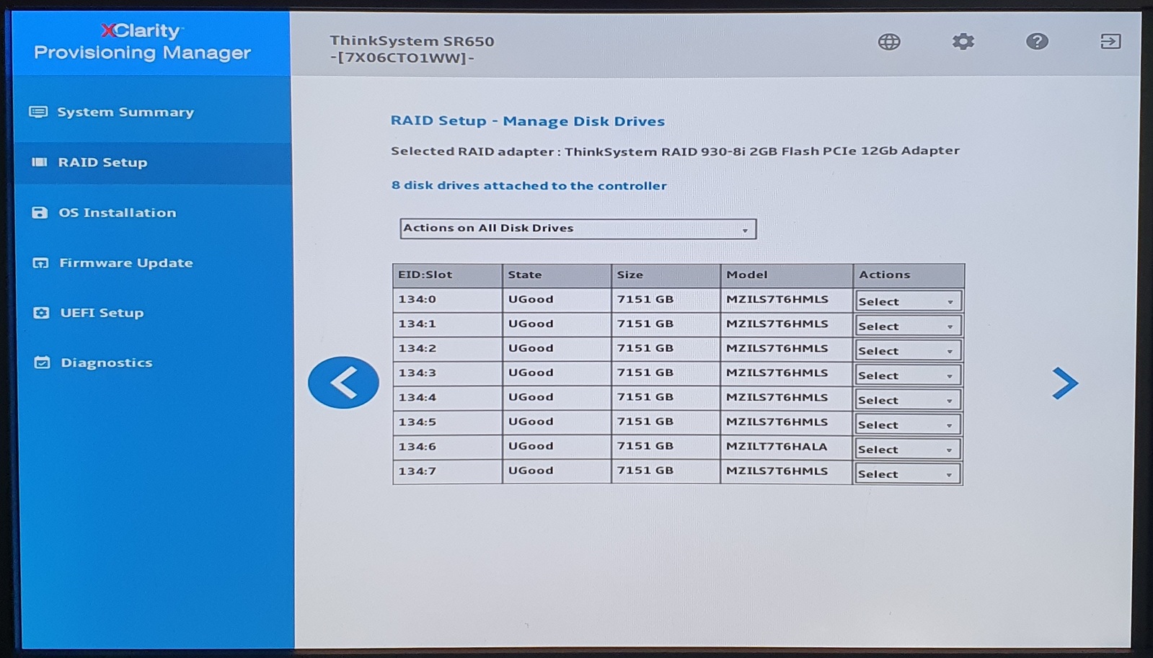1153x658 pixels.
Task: Open Select dropdown for drive 134:6
Action: (x=907, y=448)
